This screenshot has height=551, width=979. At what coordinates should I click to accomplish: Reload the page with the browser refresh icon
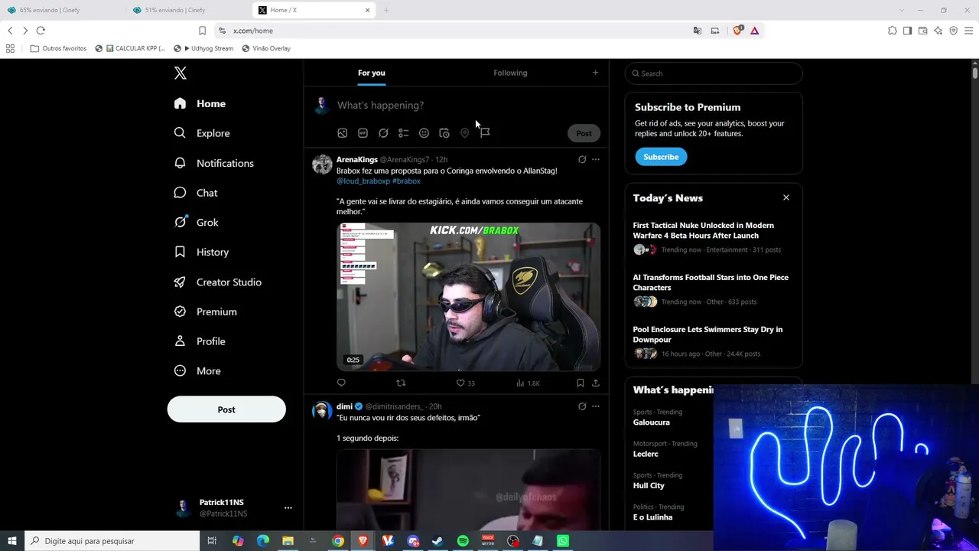41,31
